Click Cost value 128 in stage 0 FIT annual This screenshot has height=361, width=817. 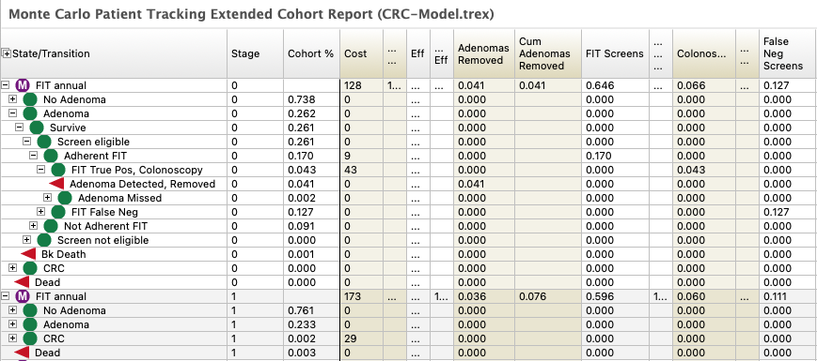pyautogui.click(x=353, y=85)
